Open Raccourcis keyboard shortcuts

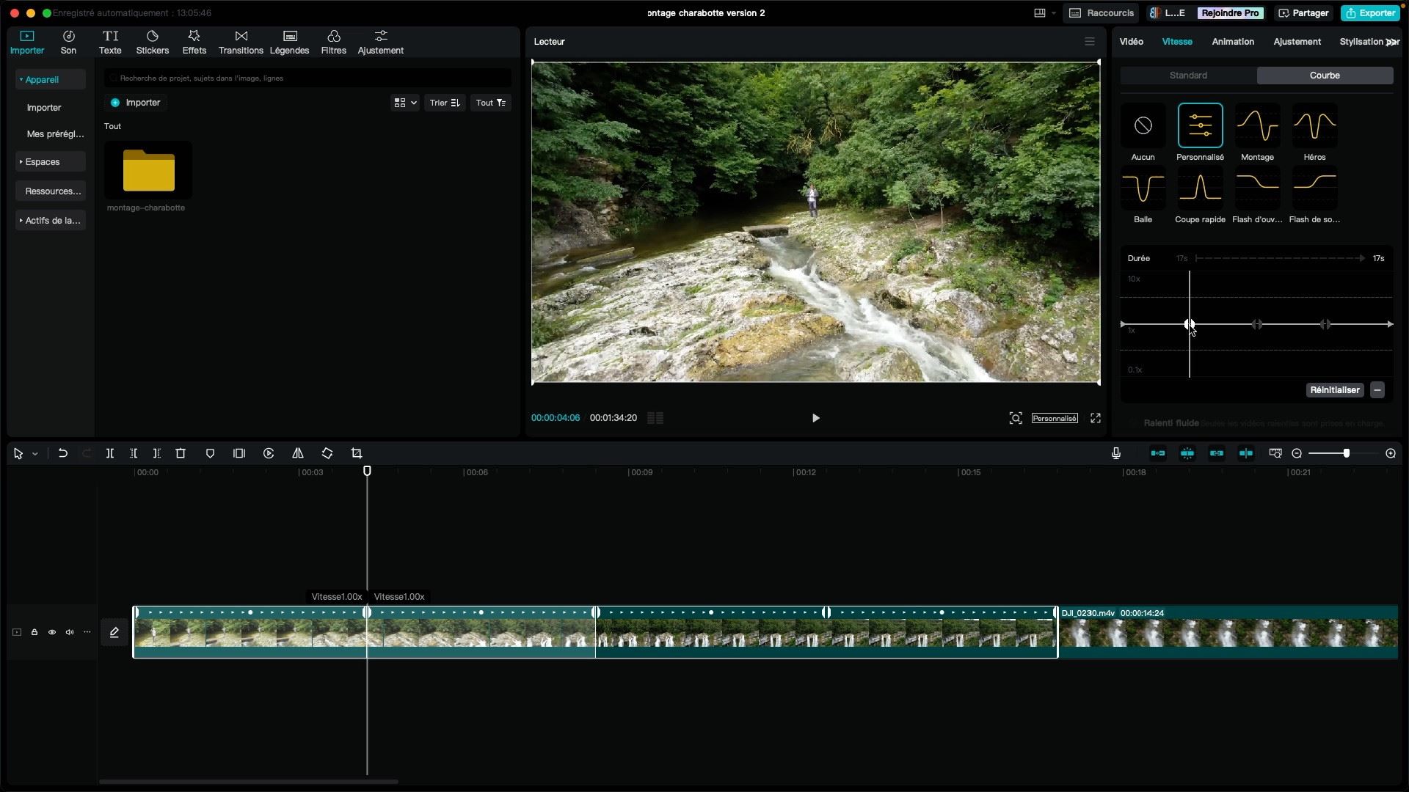[x=1102, y=13]
